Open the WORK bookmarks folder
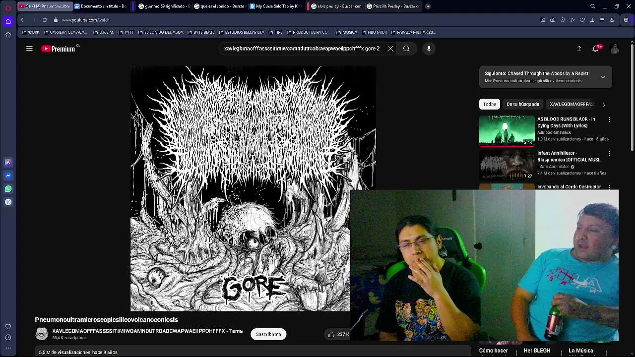 31,32
